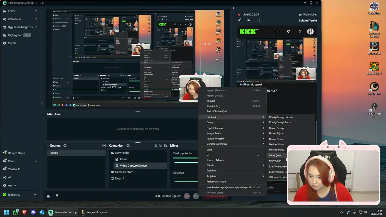Click Streamlabs Desktop taskbar button
This screenshot has width=386, height=217.
tap(63, 212)
